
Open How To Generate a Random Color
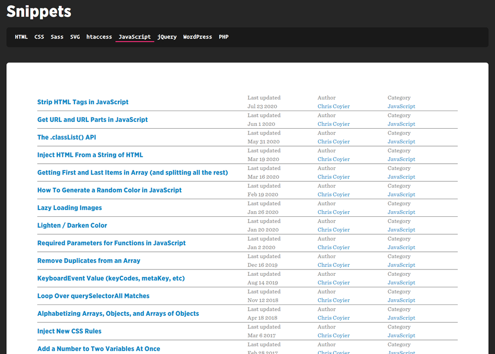pos(109,190)
